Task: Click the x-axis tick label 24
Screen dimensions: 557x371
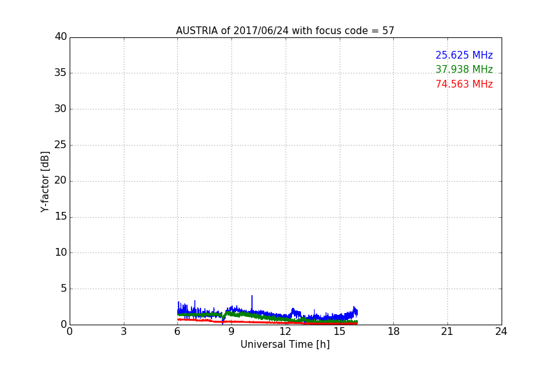Action: click(501, 332)
